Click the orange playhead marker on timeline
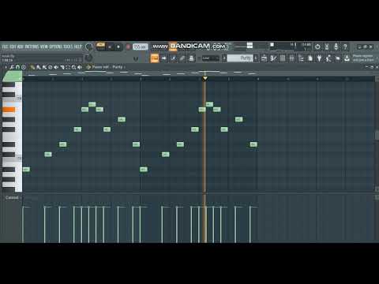Viewport: 379px width, 284px height. [x=205, y=78]
